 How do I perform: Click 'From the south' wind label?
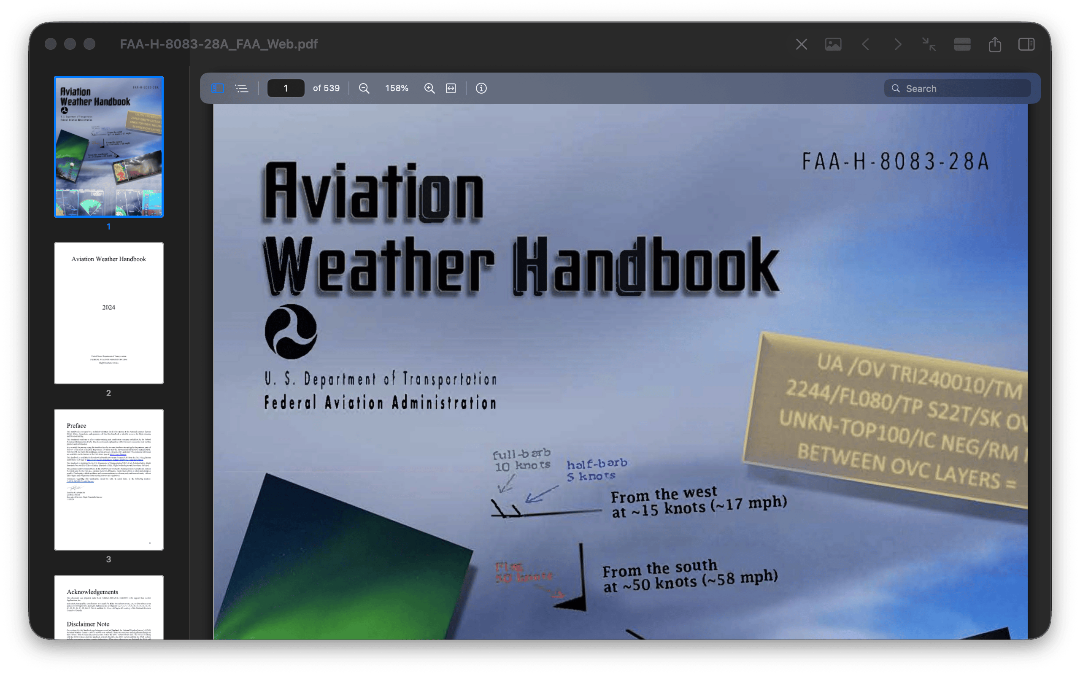click(660, 568)
